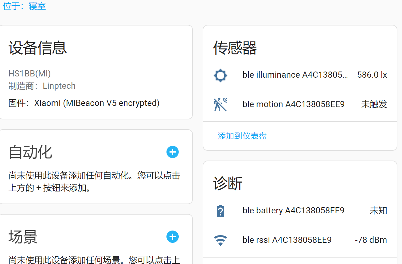Click the 586.0 lx illuminance value
The height and width of the screenshot is (264, 402).
[x=372, y=75]
